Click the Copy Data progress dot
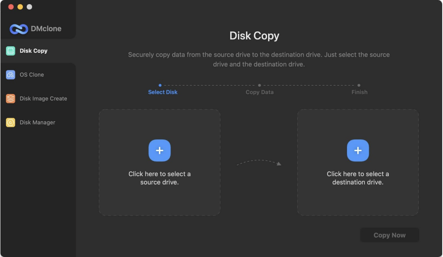This screenshot has height=257, width=443. click(259, 85)
